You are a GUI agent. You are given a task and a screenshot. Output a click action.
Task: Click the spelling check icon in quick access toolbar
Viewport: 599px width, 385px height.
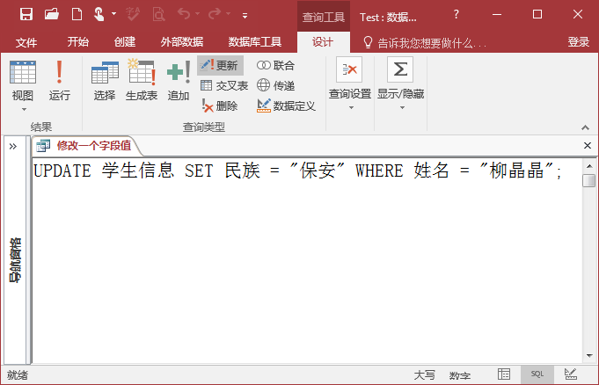click(133, 15)
